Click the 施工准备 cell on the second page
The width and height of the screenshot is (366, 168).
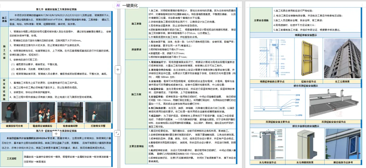[x=137, y=24]
